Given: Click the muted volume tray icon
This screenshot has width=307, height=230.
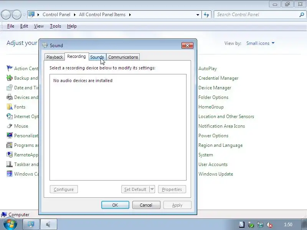Looking at the screenshot, I should pos(270,225).
